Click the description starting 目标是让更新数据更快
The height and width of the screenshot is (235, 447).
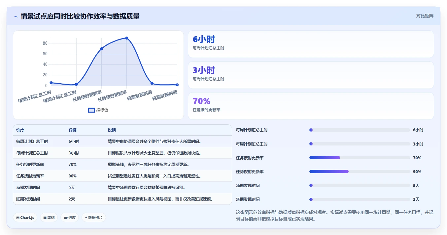(160, 199)
